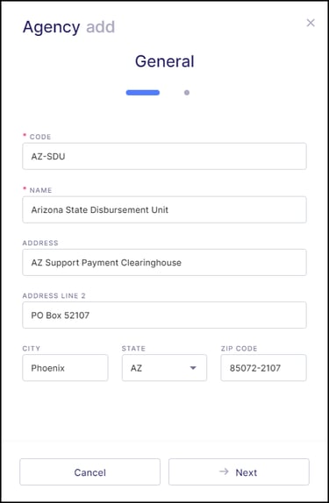Viewport: 329px width, 503px height.
Task: Close the Agency add dialog
Action: 311,23
